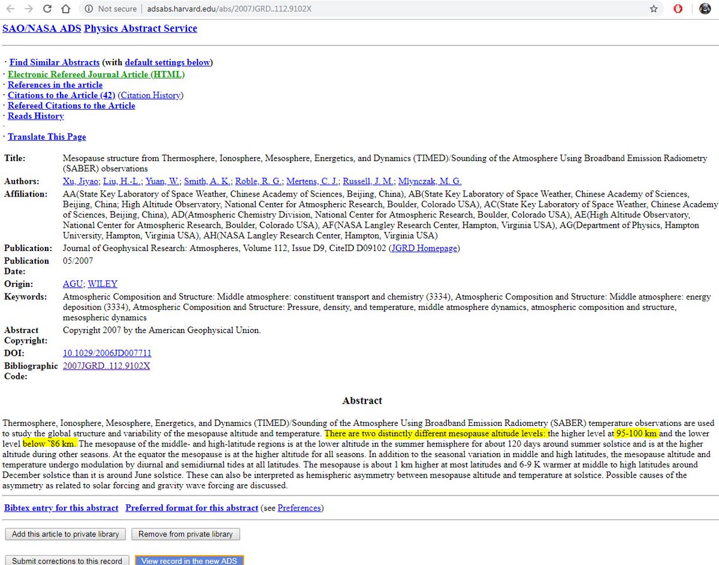This screenshot has height=565, width=719.
Task: Open the WILEY origin link
Action: (102, 284)
